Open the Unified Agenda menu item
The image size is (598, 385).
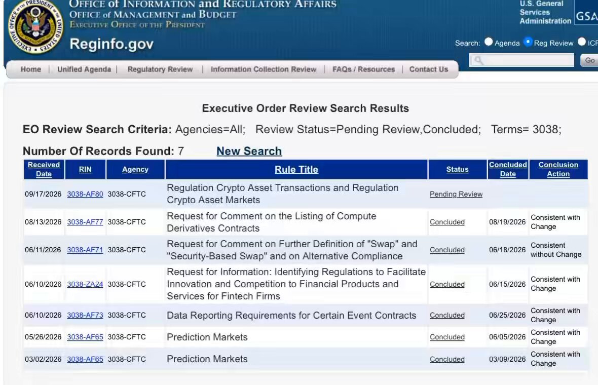tap(84, 69)
